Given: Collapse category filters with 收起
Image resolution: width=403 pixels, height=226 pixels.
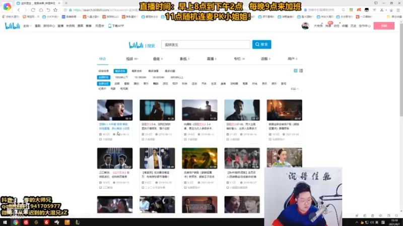Looking at the screenshot, I should tap(295, 89).
